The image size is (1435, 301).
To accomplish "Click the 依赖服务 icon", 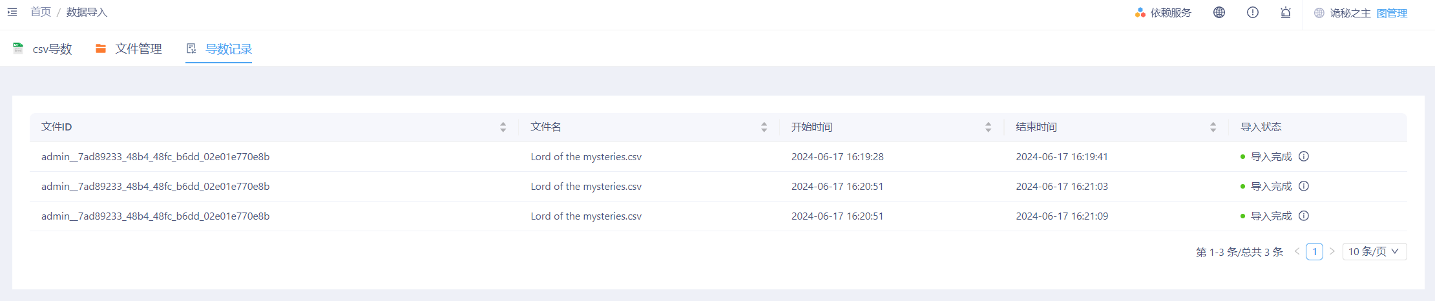I will coord(1140,13).
